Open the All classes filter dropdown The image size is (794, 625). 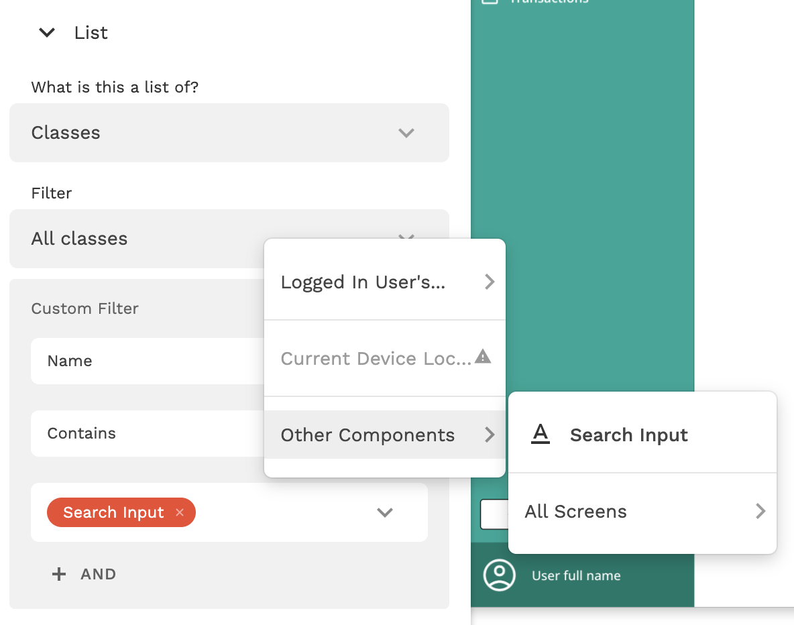pyautogui.click(x=134, y=239)
